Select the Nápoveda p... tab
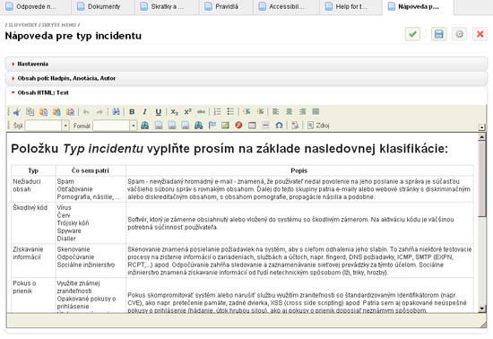The width and height of the screenshot is (493, 339). (x=418, y=6)
